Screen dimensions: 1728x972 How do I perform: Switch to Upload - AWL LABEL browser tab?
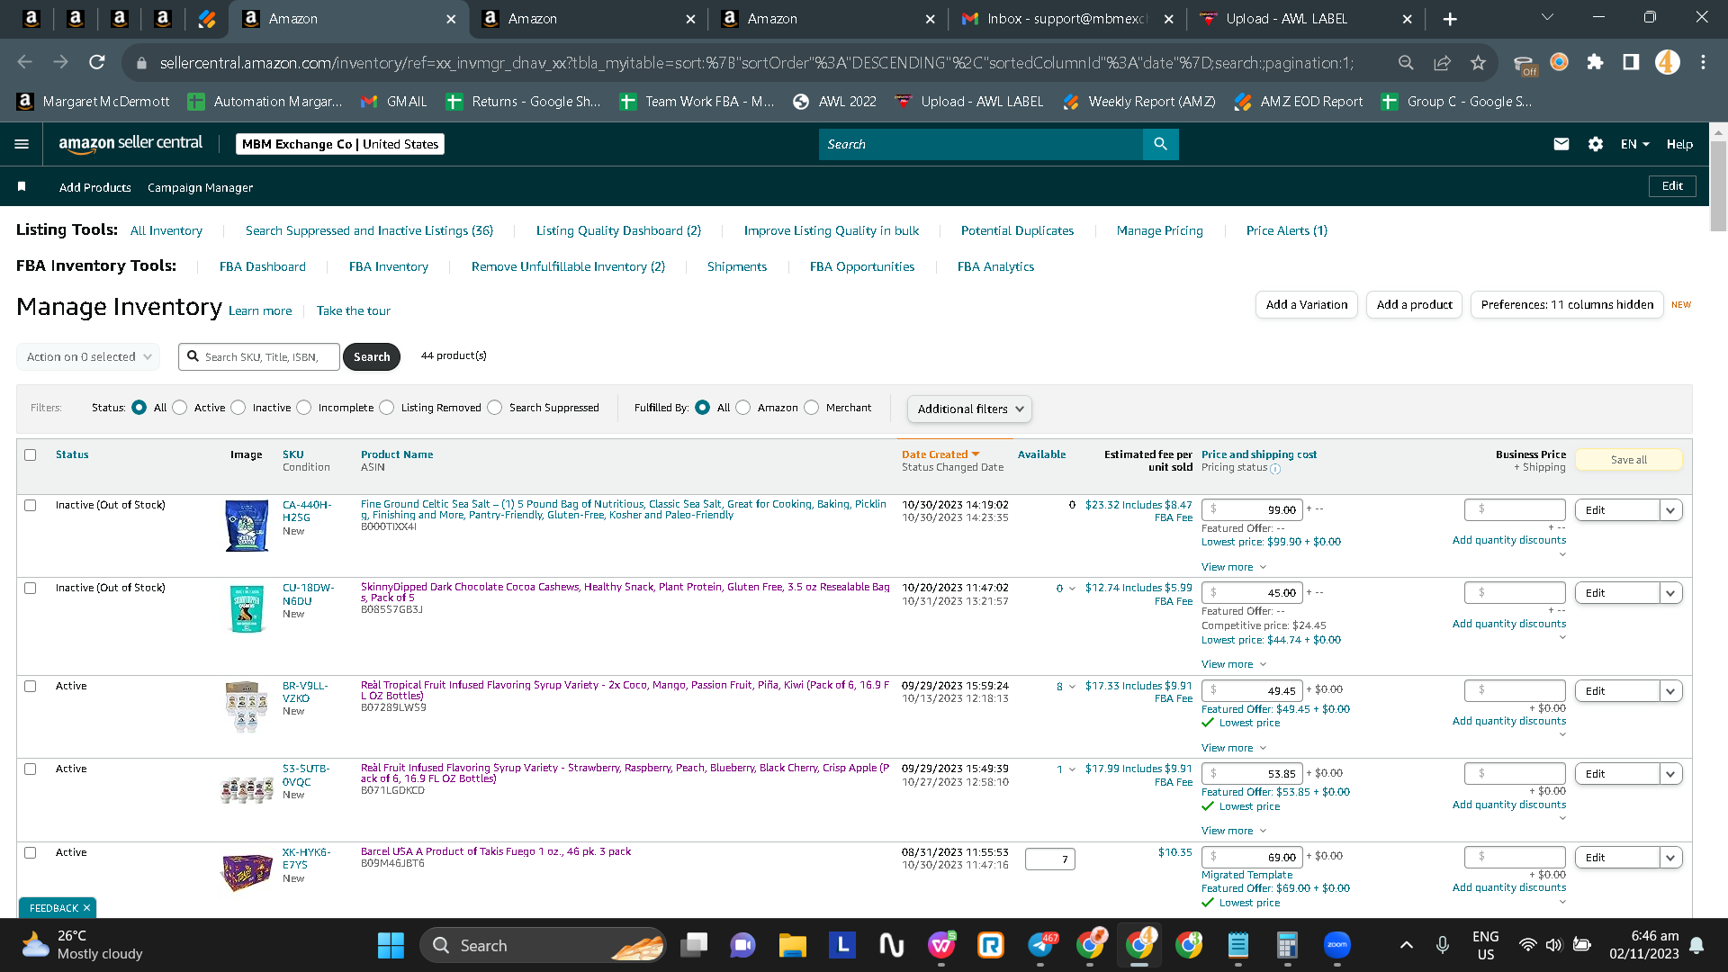click(x=1305, y=19)
